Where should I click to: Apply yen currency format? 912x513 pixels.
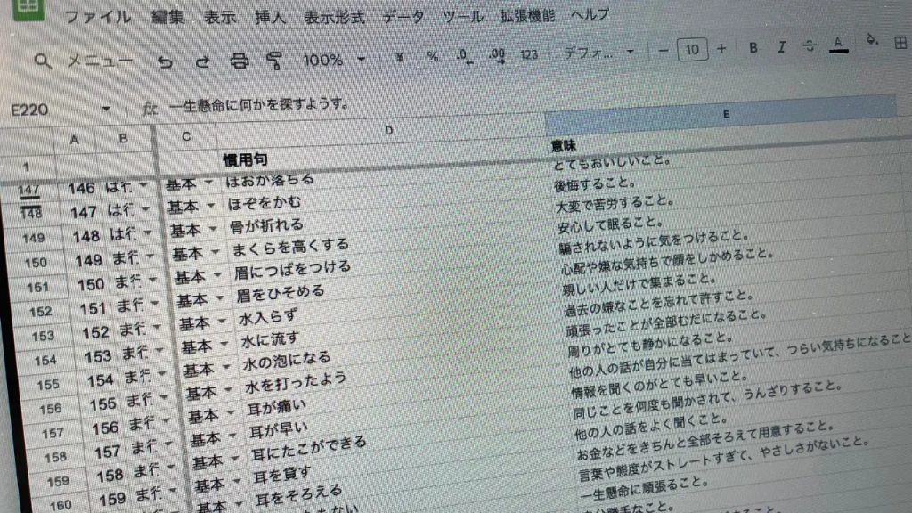[400, 56]
